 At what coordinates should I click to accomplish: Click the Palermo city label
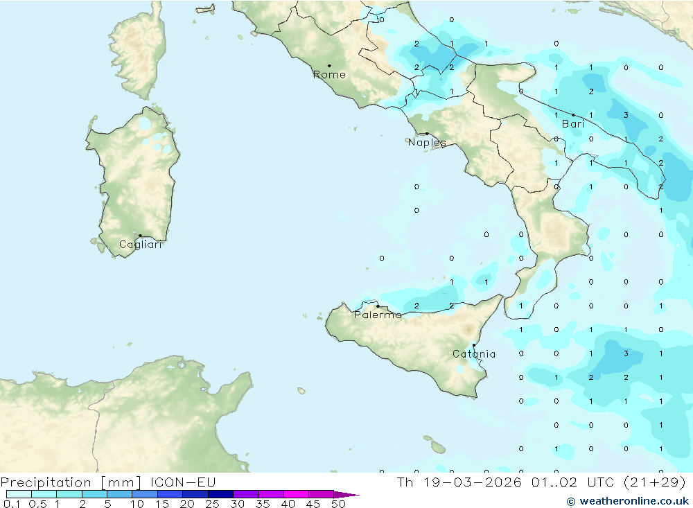point(378,315)
